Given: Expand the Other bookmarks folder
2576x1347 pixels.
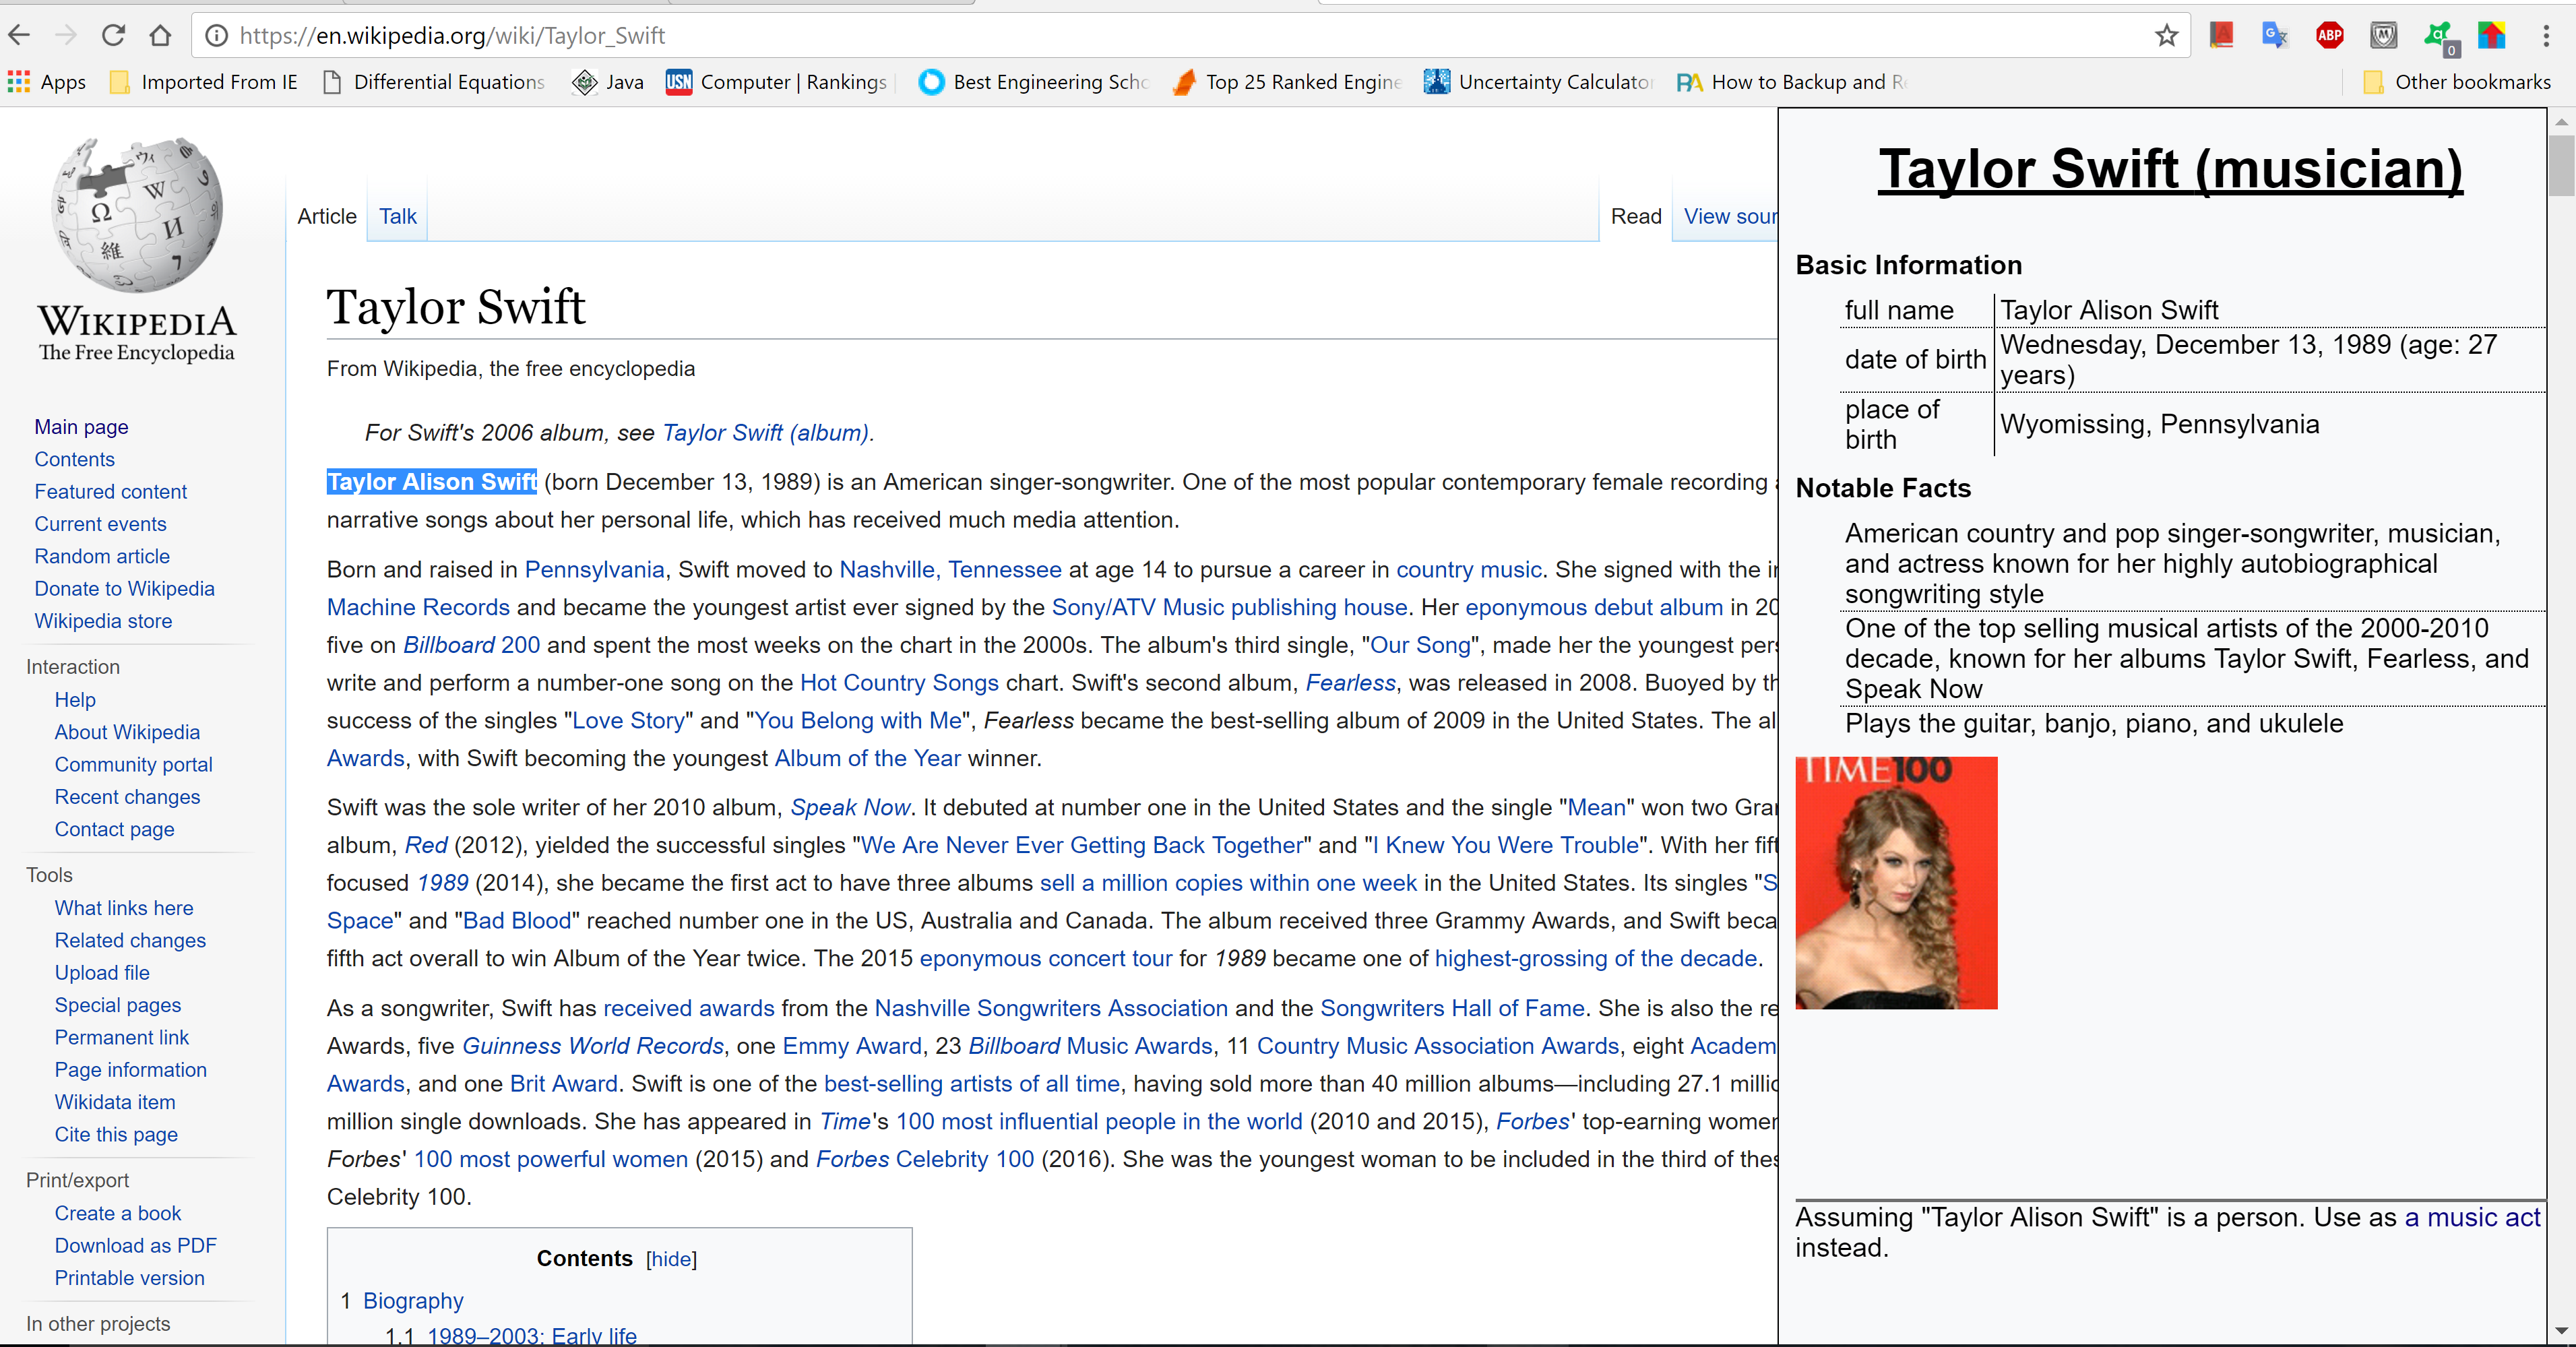Looking at the screenshot, I should [x=2457, y=82].
